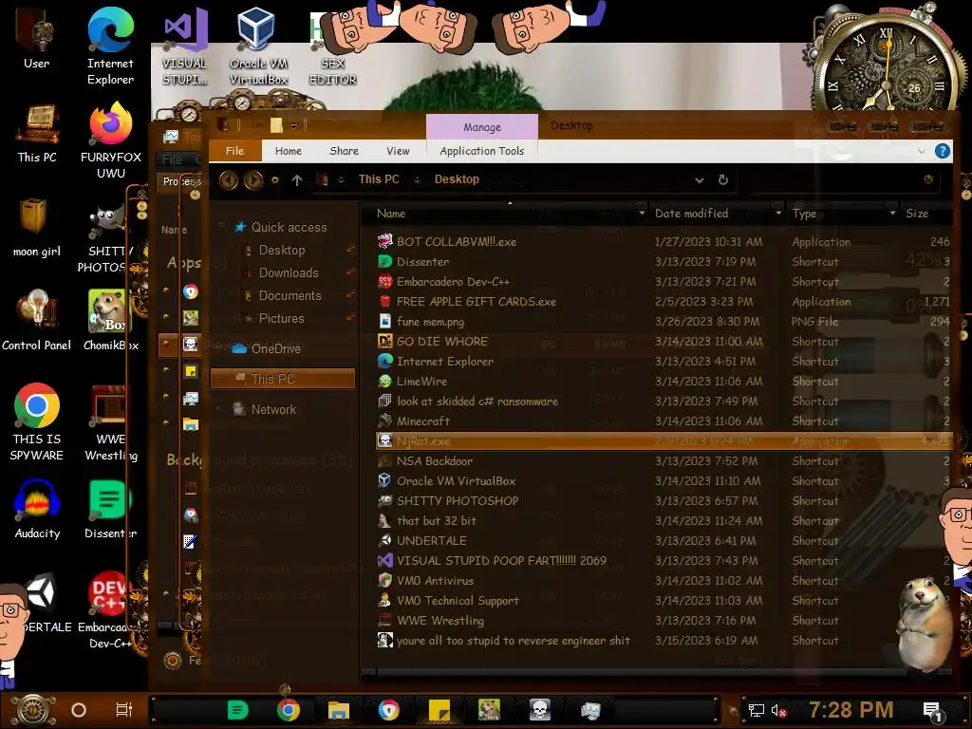972x729 pixels.
Task: Click the refresh icon in address bar
Action: coord(722,179)
